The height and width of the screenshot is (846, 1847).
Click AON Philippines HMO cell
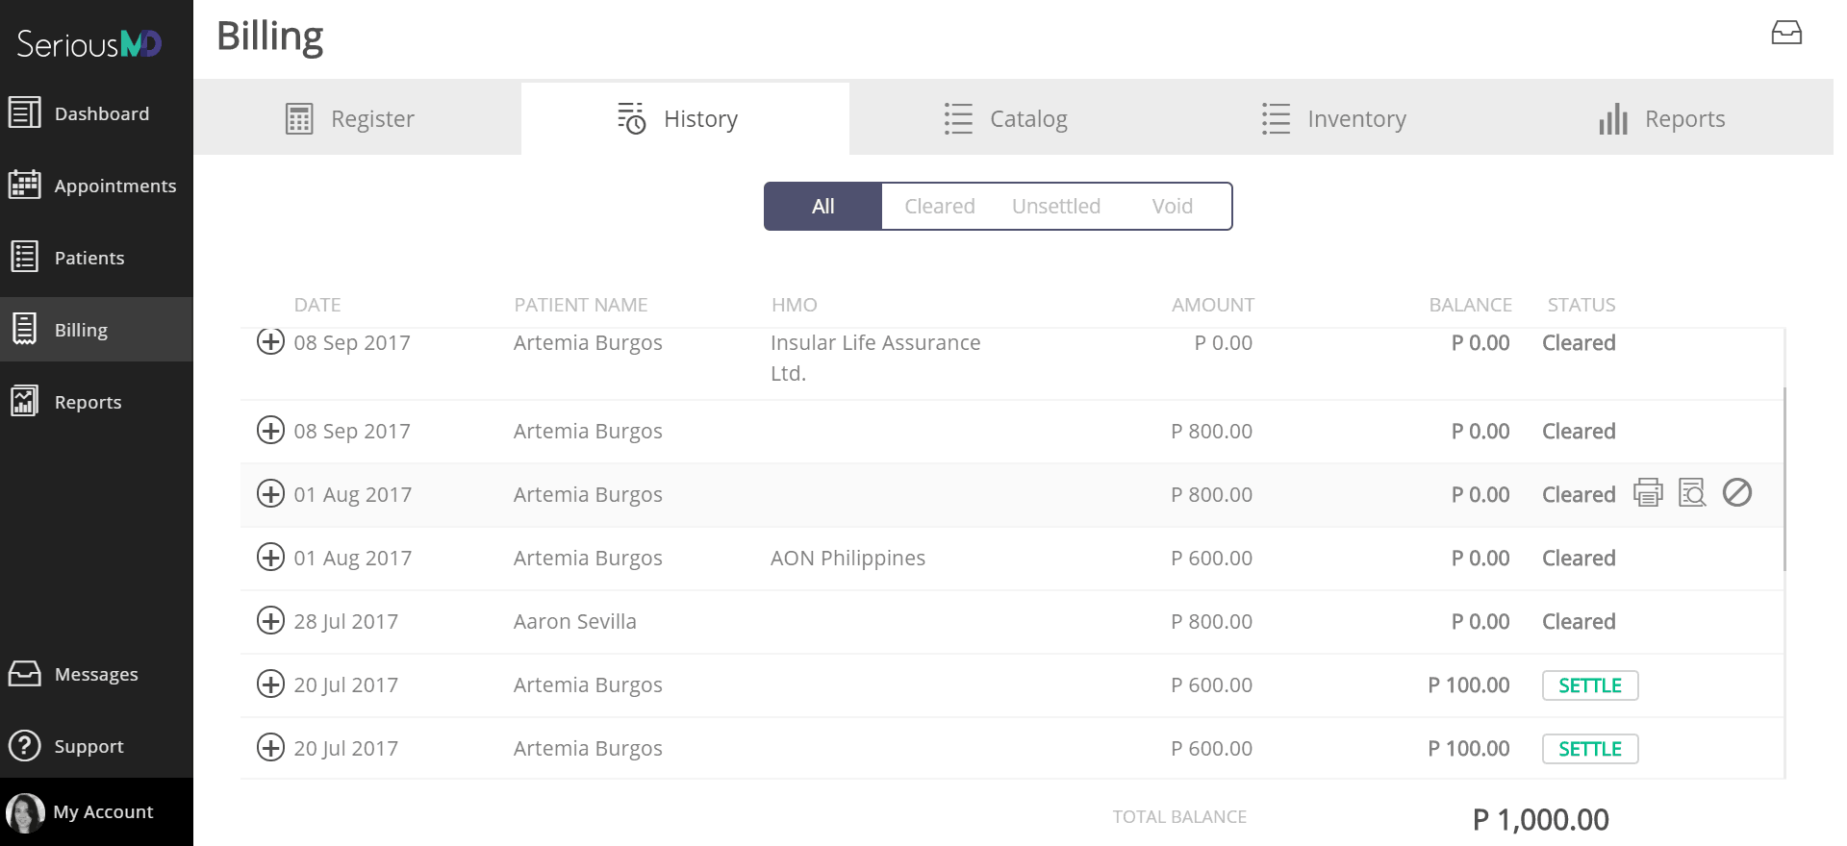pyautogui.click(x=848, y=558)
